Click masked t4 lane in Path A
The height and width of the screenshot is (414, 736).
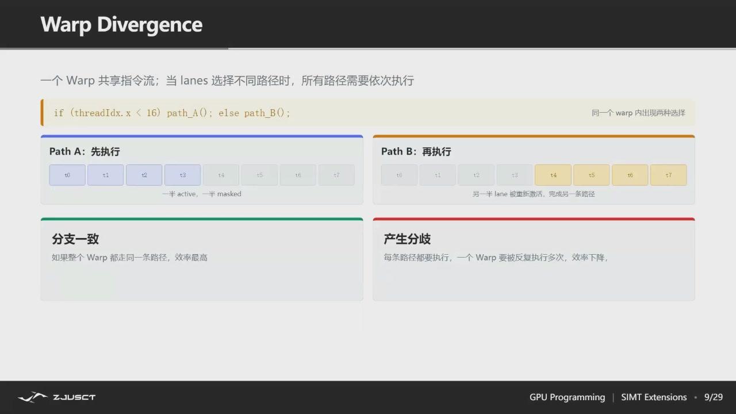coord(221,175)
